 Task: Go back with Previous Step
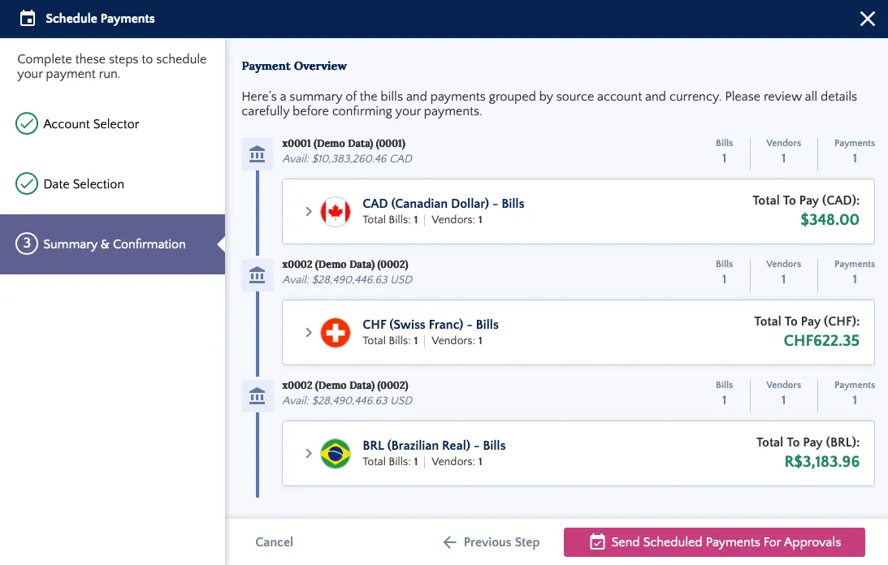(491, 541)
